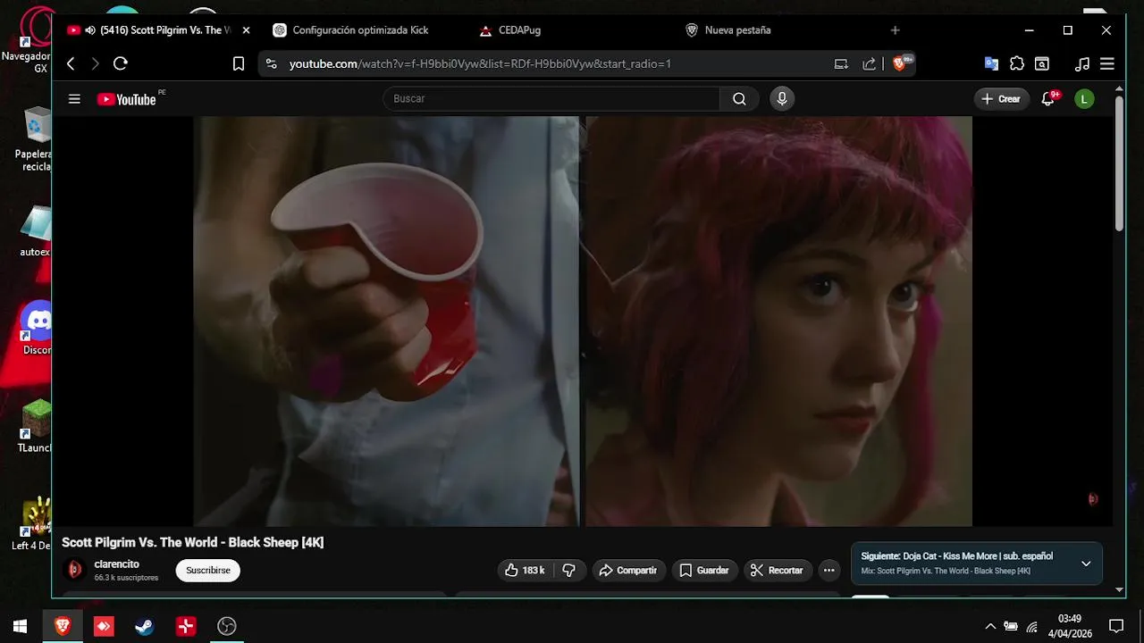Close the Scott Pilgrim tab

[246, 30]
